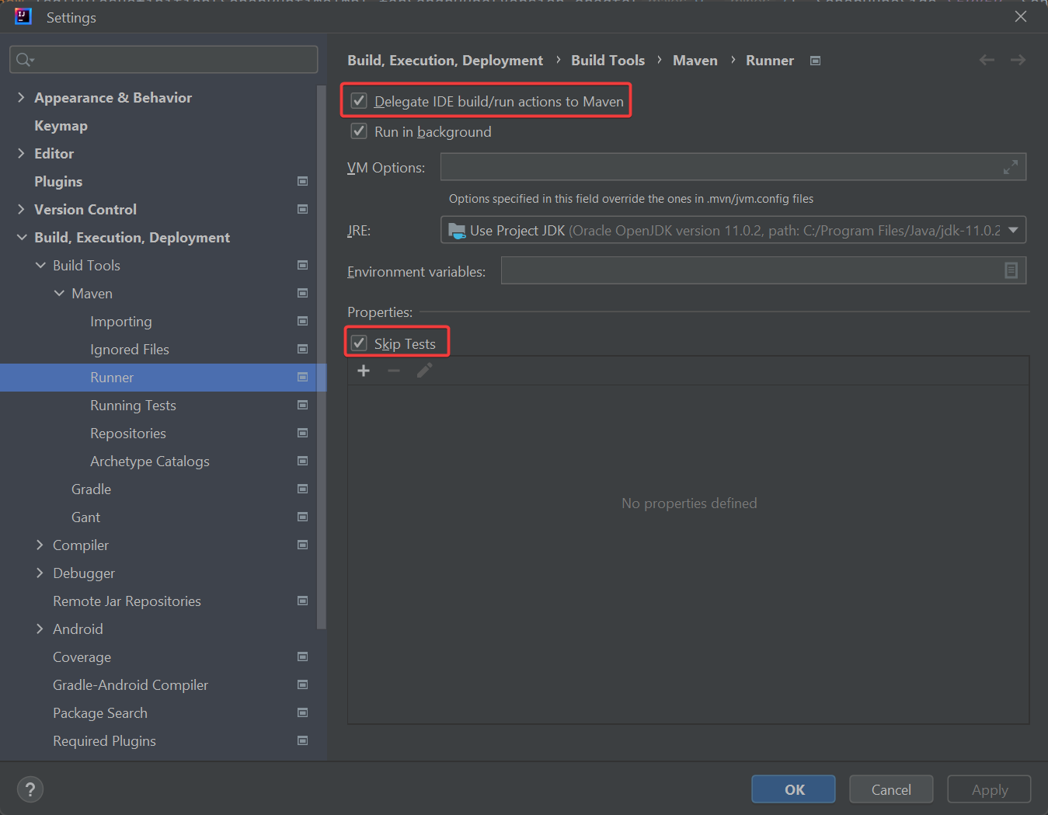1048x815 pixels.
Task: Click the project-level icon next to Runner breadcrumb
Action: coord(815,61)
